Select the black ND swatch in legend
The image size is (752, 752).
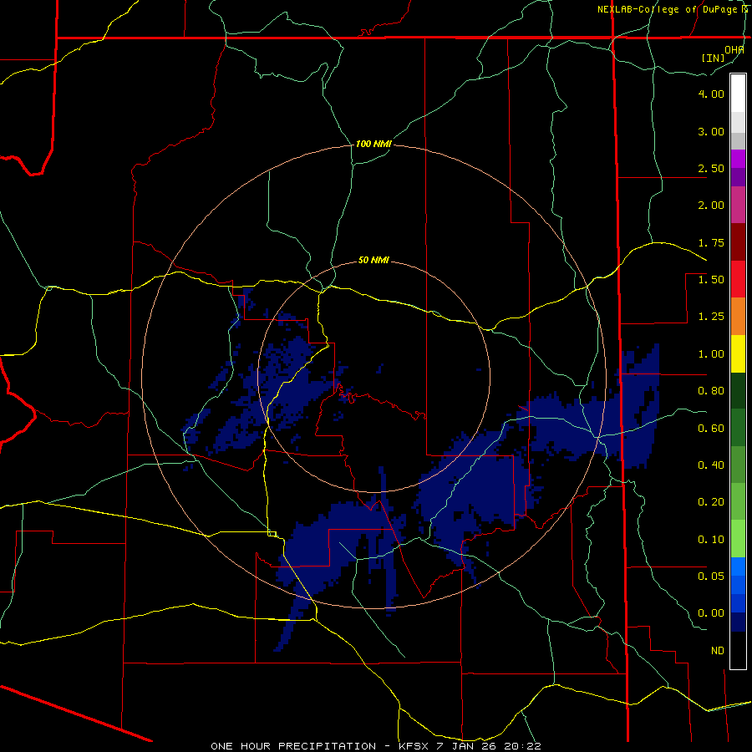738,650
